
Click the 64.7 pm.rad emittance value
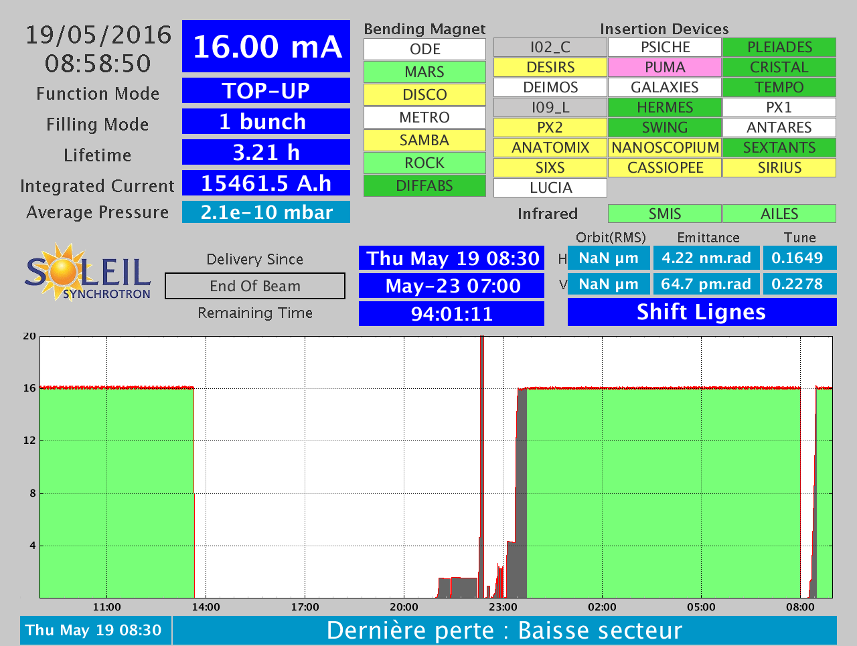pos(706,284)
